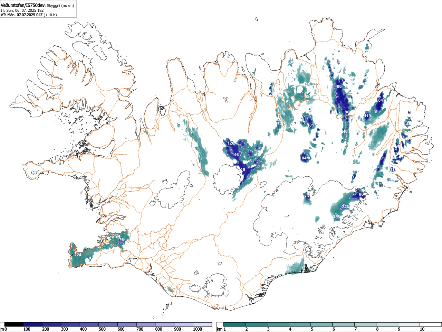Click the '800' tick label on the metre legend
Screen dimensions: 442x332
[x=158, y=329]
